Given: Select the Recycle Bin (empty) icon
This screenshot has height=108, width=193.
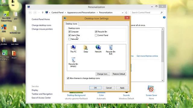Looking at the screenshot, I should point(73,62).
